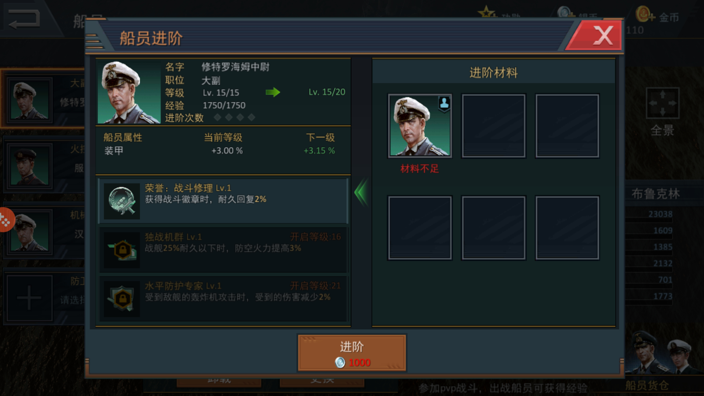This screenshot has height=396, width=704.
Task: Click the 修特罗海姆中尉 portrait in the info panel
Action: [129, 92]
